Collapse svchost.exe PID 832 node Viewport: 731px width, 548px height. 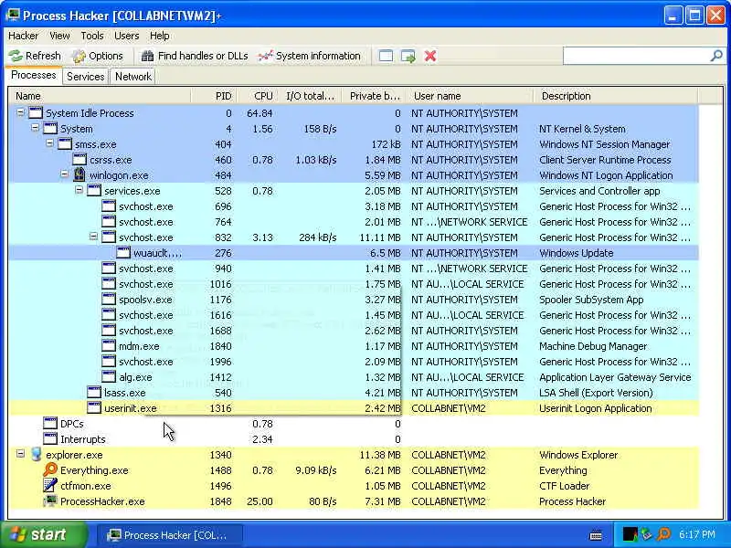(x=94, y=237)
